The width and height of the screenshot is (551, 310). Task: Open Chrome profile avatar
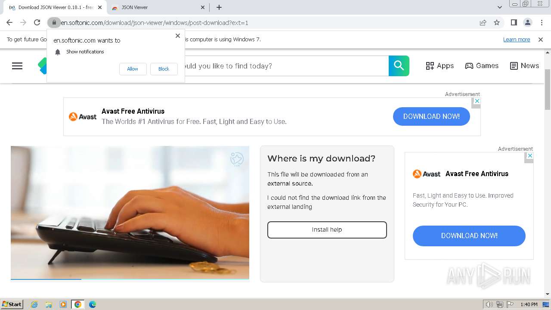point(527,22)
